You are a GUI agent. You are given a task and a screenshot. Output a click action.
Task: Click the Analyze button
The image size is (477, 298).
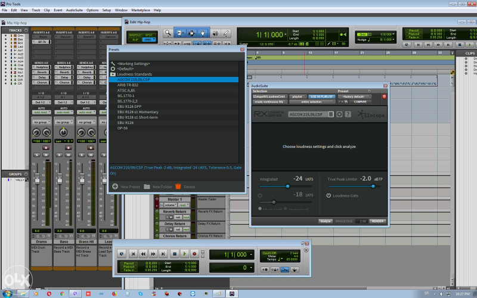(x=326, y=221)
